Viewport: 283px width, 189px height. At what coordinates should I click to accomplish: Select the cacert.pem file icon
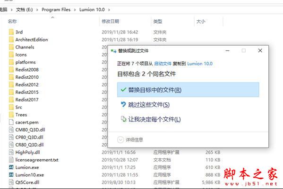(11, 122)
